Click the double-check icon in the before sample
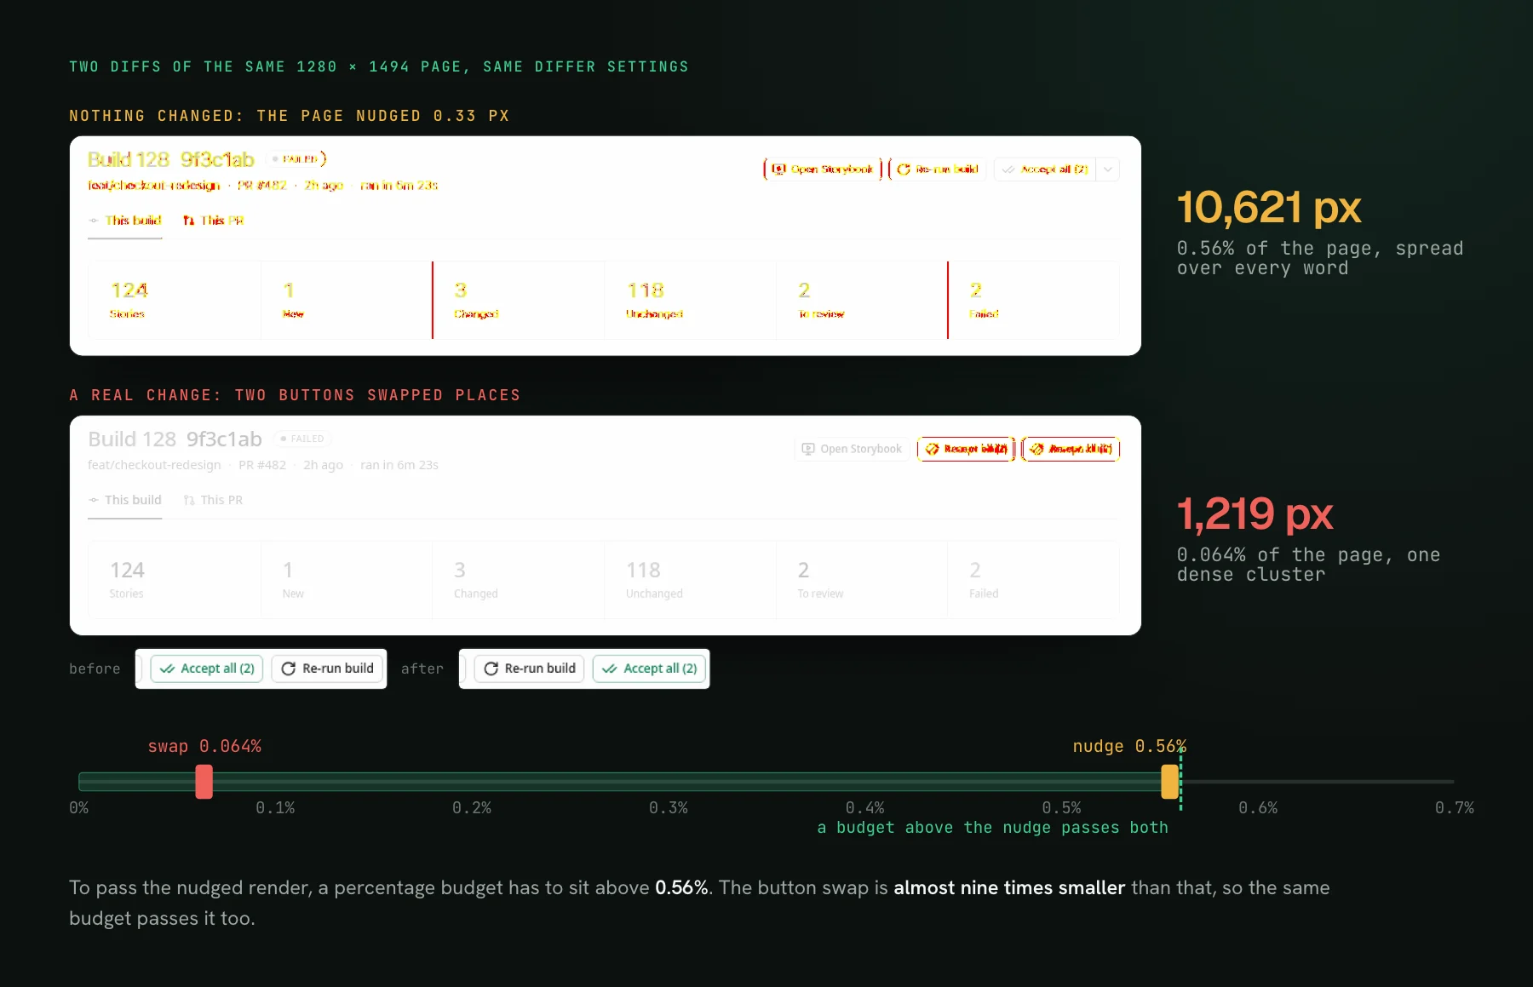 point(168,669)
